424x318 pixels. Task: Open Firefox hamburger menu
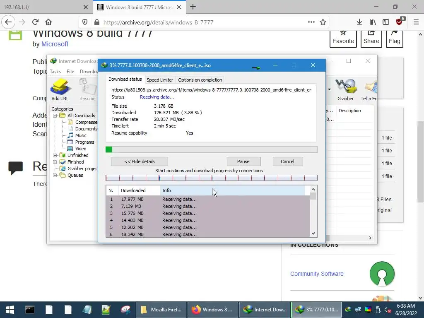[416, 22]
